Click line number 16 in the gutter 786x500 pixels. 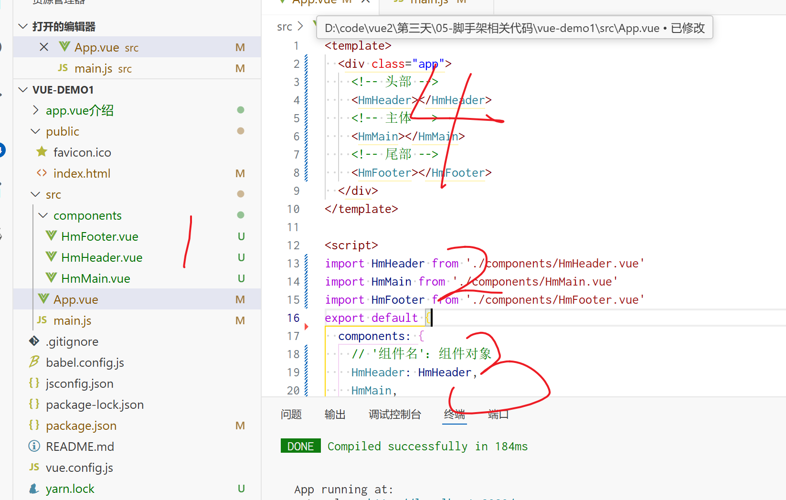(293, 318)
